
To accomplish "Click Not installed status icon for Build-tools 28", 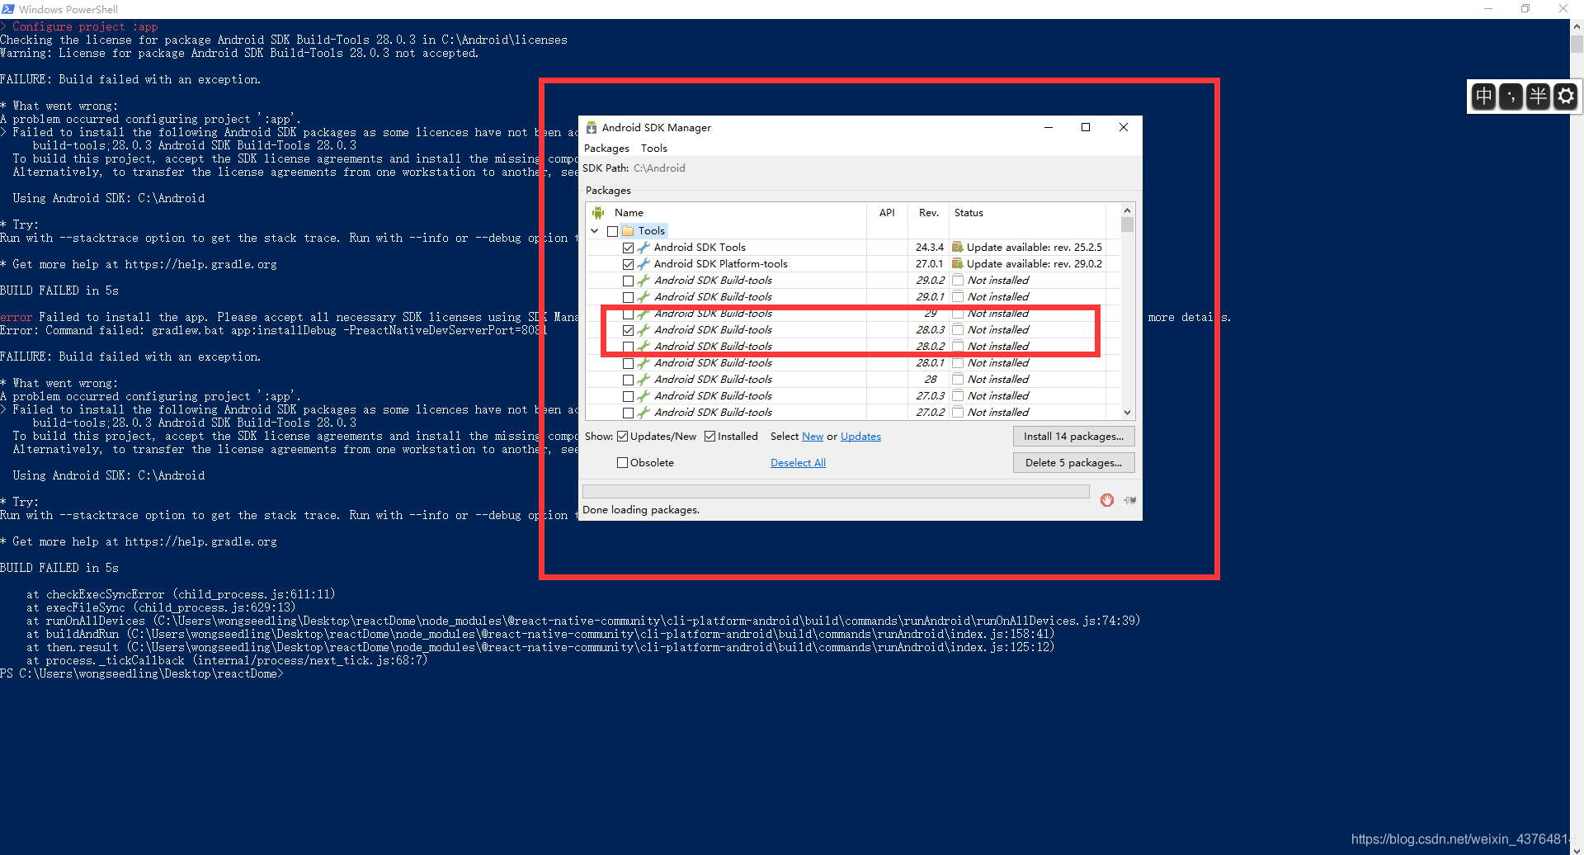I will click(x=958, y=379).
